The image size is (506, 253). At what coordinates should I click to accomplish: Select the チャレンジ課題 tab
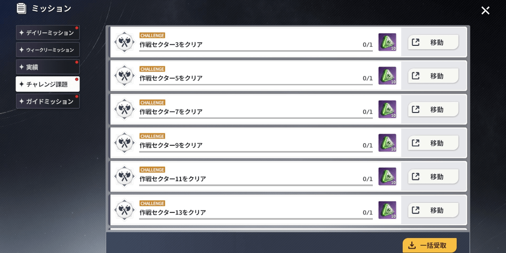pos(48,84)
